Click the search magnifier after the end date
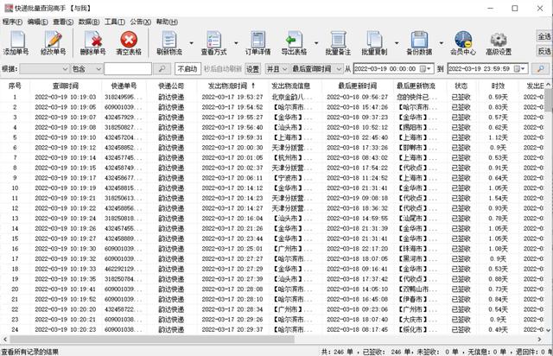 pos(540,69)
